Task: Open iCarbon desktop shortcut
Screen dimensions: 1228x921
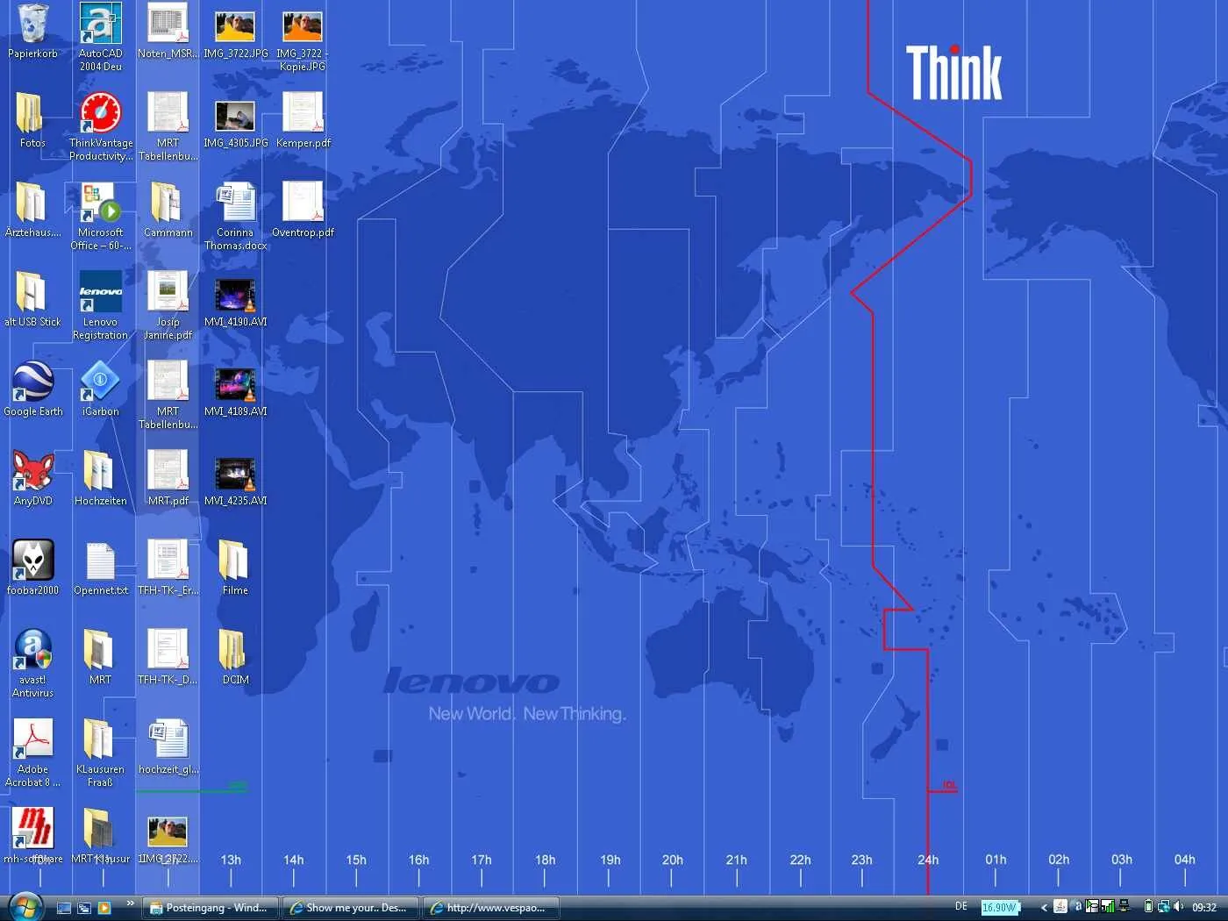Action: [x=100, y=383]
